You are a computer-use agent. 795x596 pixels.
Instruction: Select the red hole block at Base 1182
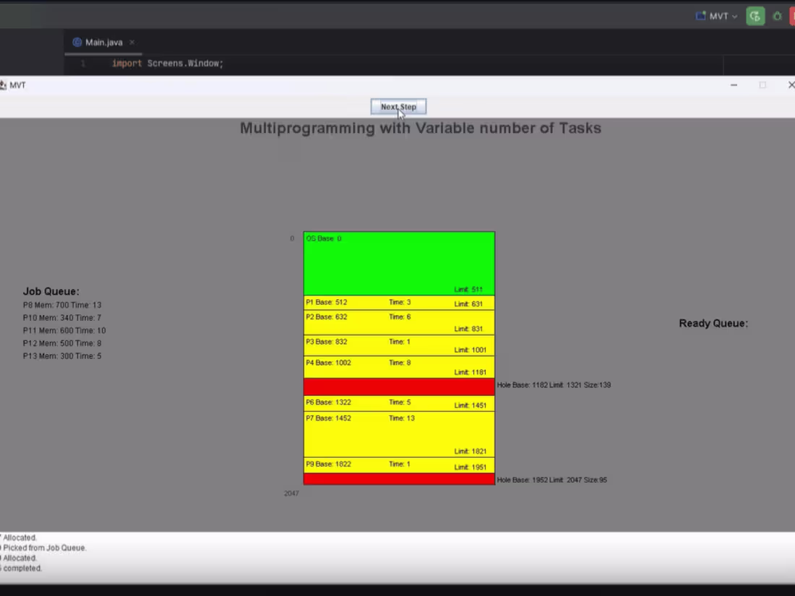(x=398, y=387)
